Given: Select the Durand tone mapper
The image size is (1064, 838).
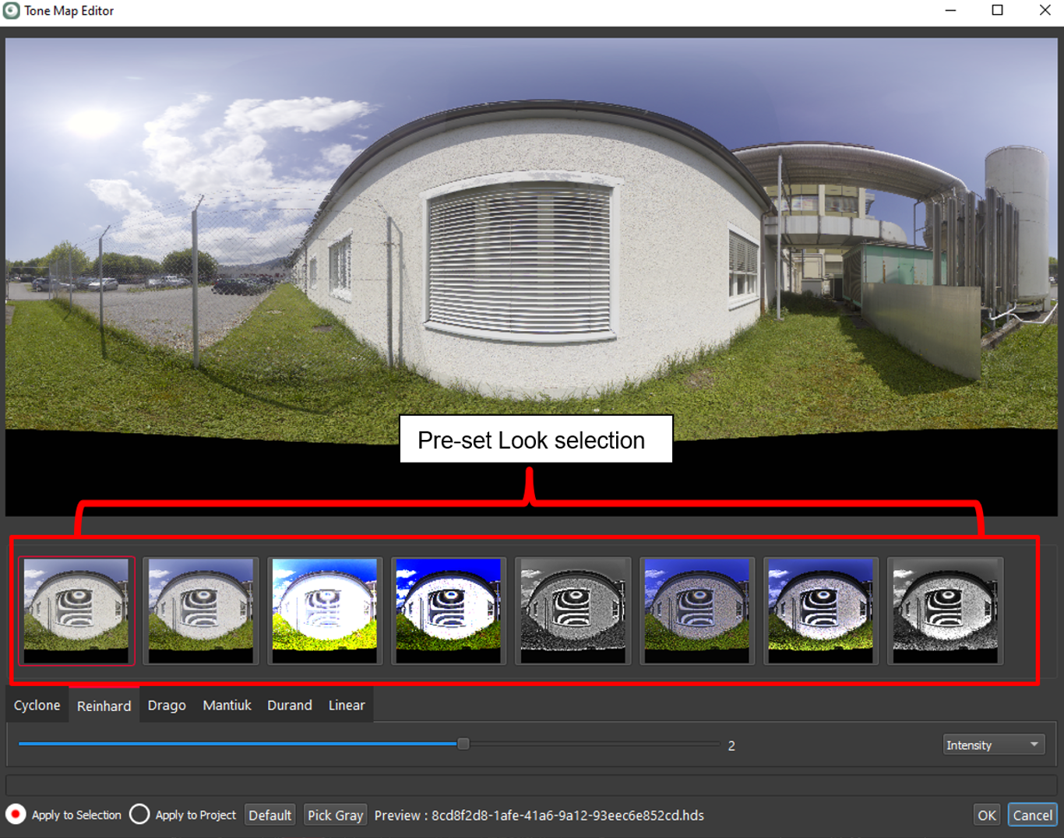Looking at the screenshot, I should click(x=289, y=705).
